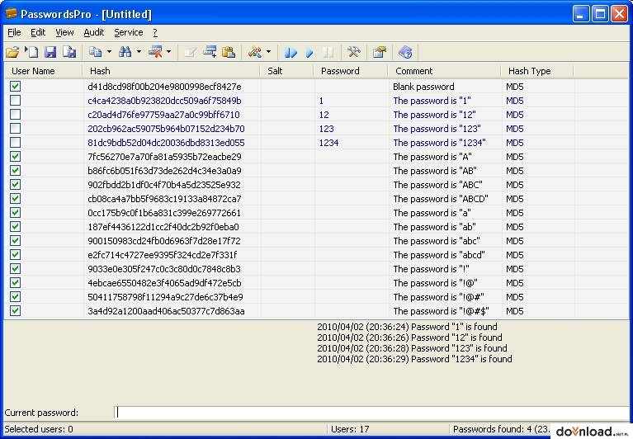Open the View menu
Screen dimensions: 633x439
click(64, 32)
